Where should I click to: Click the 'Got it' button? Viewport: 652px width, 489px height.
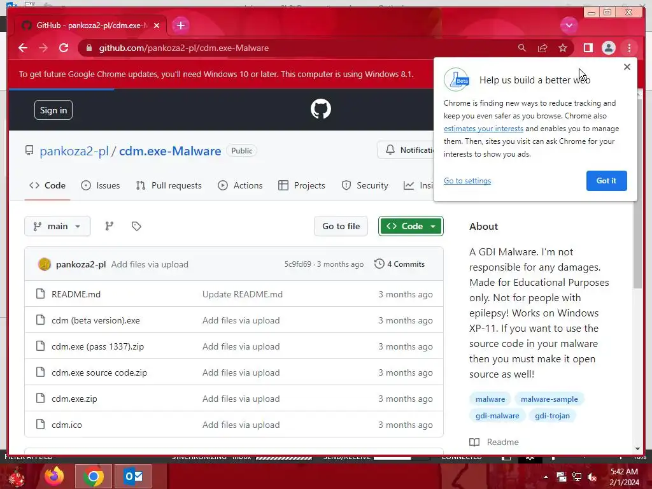[x=606, y=180]
